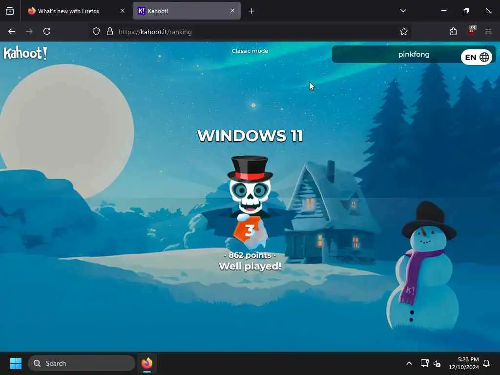Click the Classic mode label
The image size is (500, 375).
[x=250, y=51]
